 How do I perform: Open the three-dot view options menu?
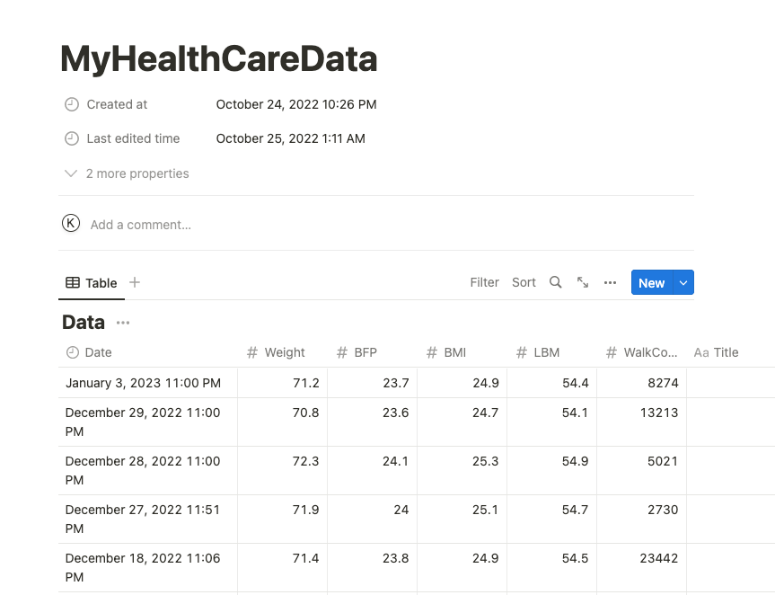click(x=611, y=282)
